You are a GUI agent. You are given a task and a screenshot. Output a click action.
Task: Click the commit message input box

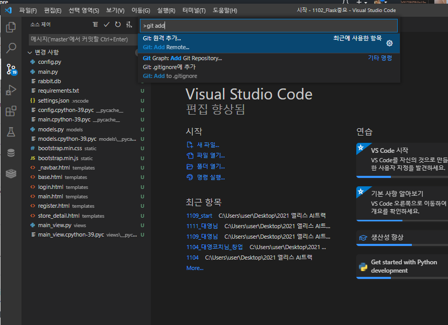pyautogui.click(x=83, y=39)
